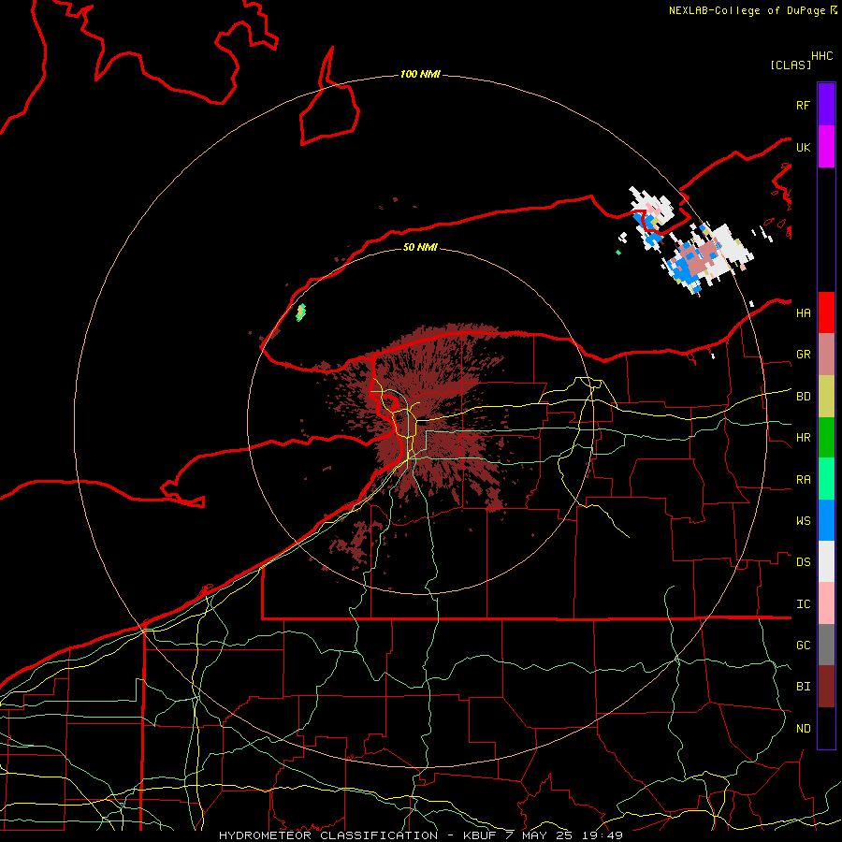This screenshot has height=842, width=842.
Task: Click the small green rain echo on the lake
Action: point(301,312)
